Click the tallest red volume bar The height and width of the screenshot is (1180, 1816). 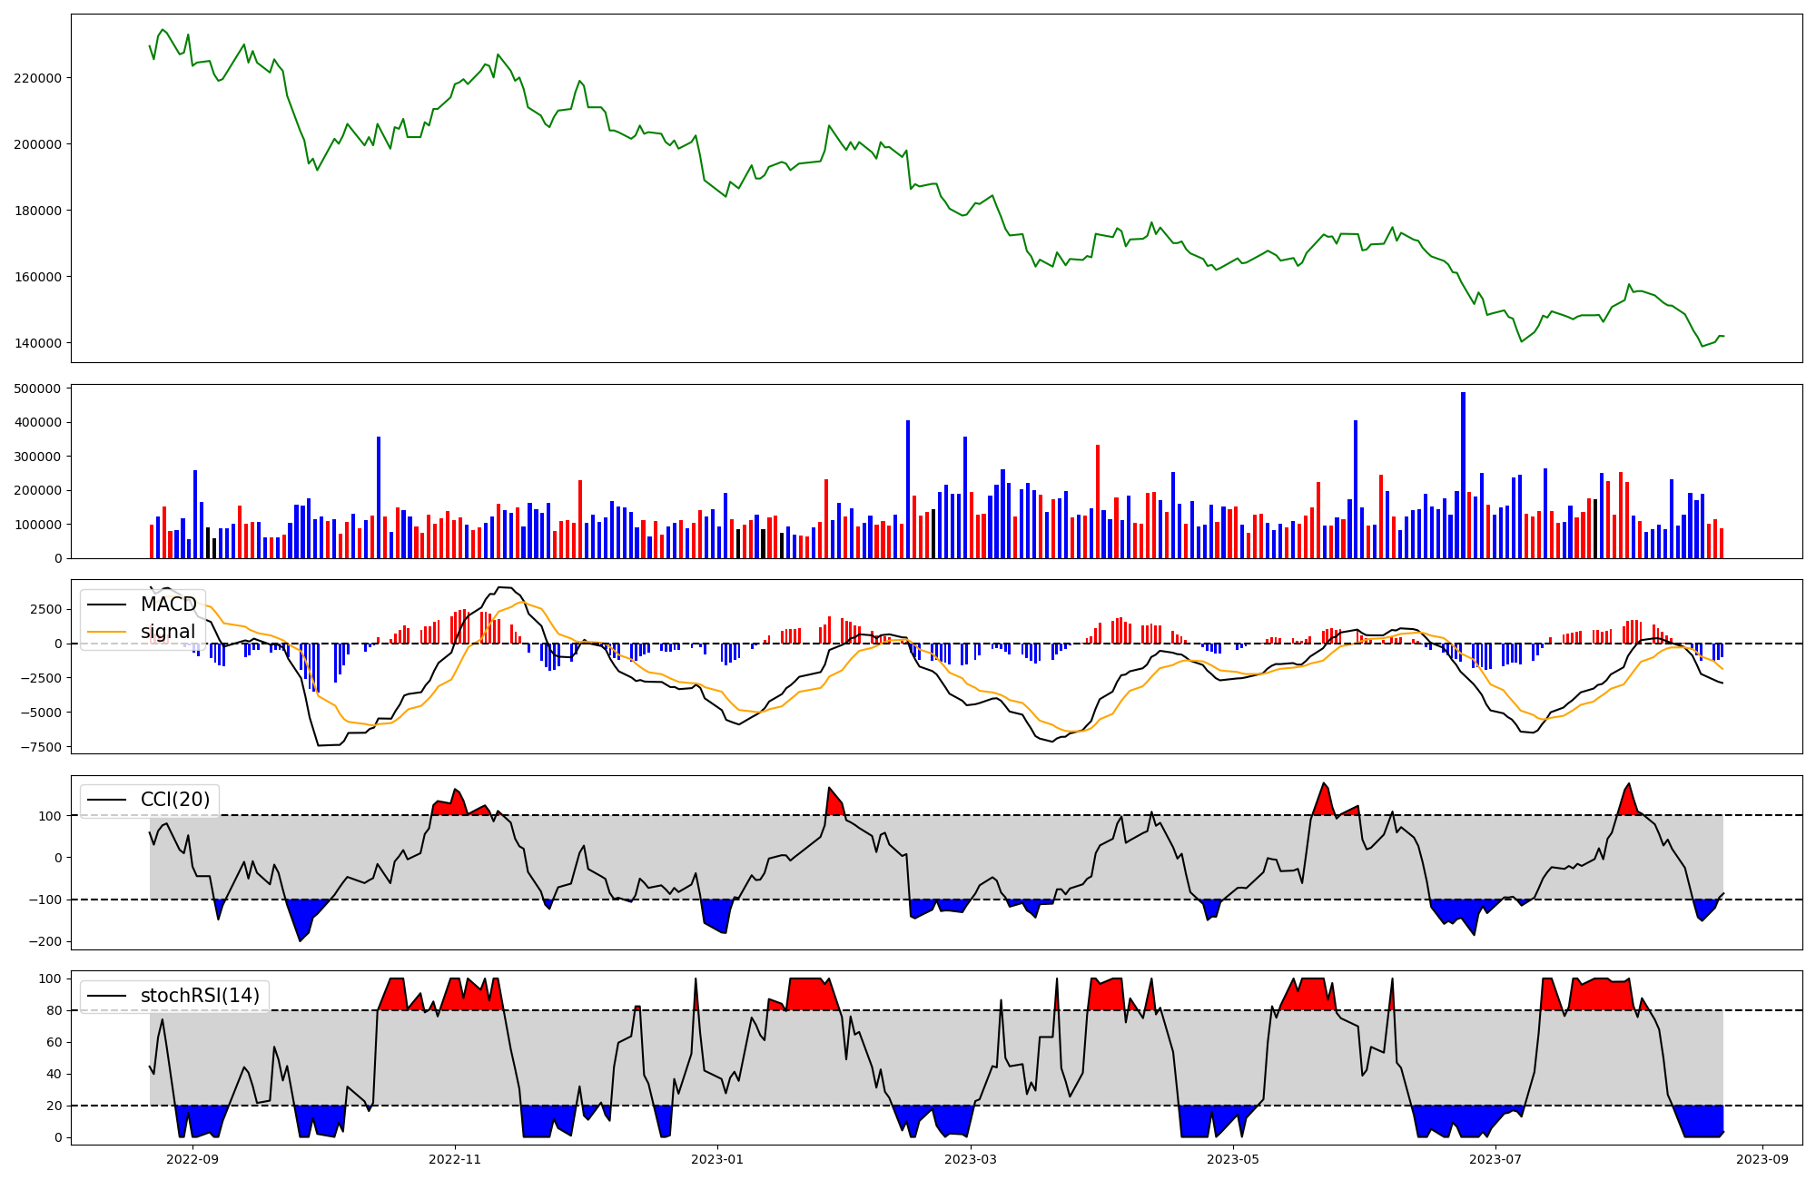1098,501
